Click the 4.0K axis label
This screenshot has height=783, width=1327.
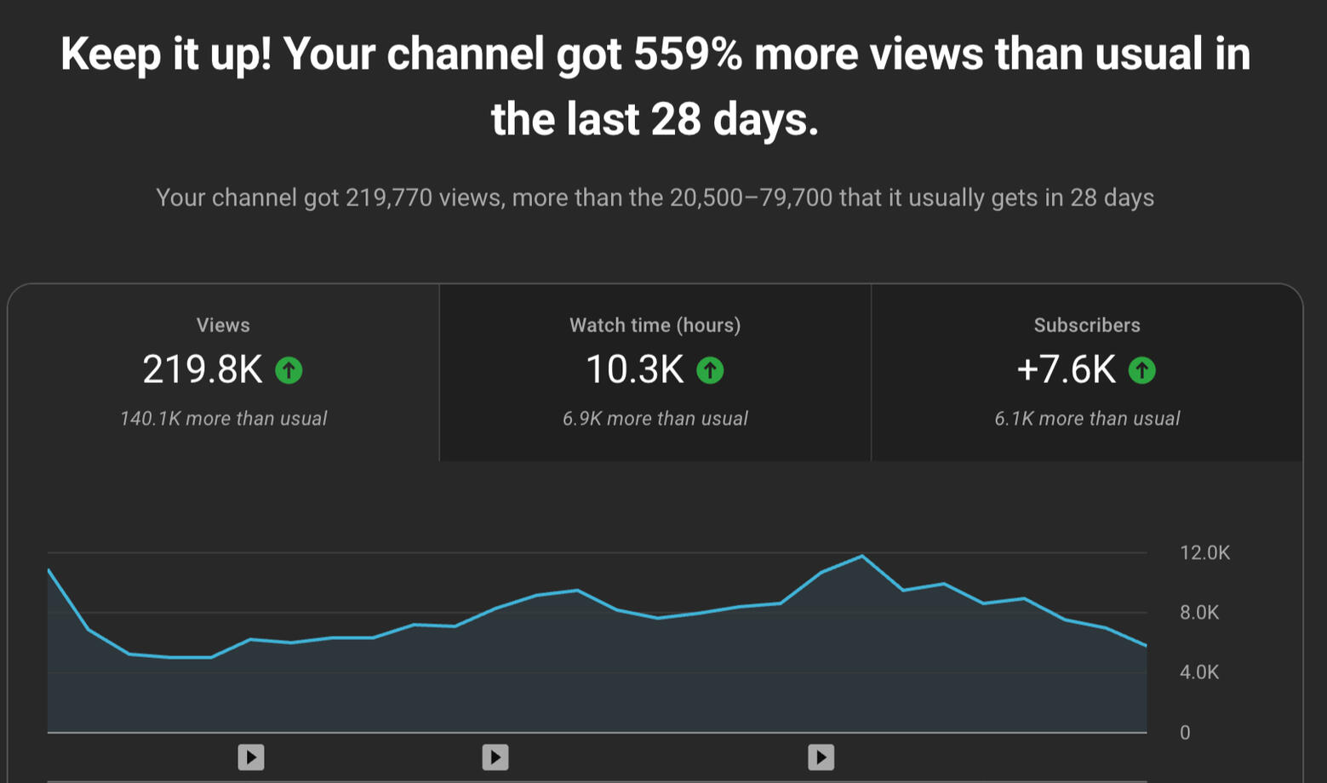point(1199,672)
